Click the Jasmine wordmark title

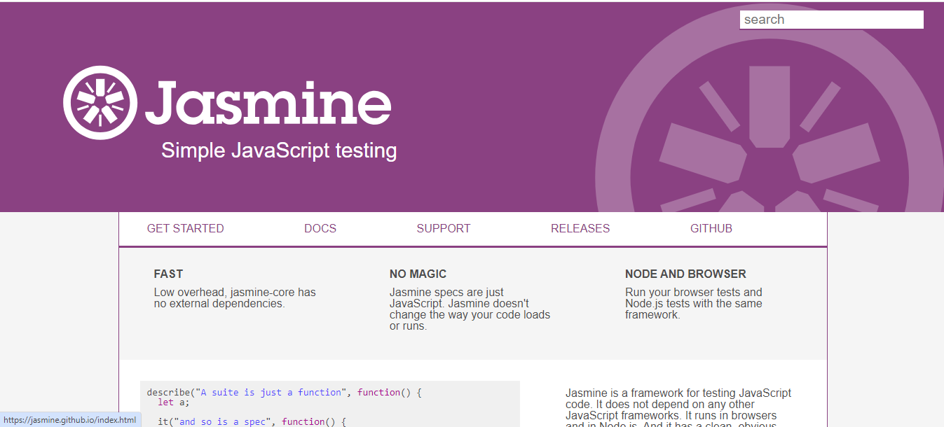[x=268, y=103]
